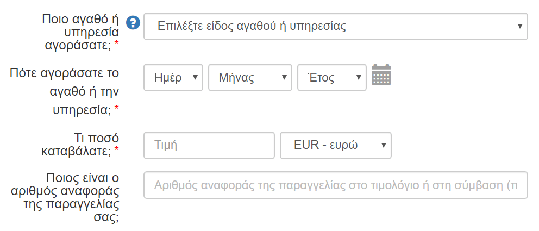Open the 'EUR - ευρώ' currency dropdown

pyautogui.click(x=335, y=146)
